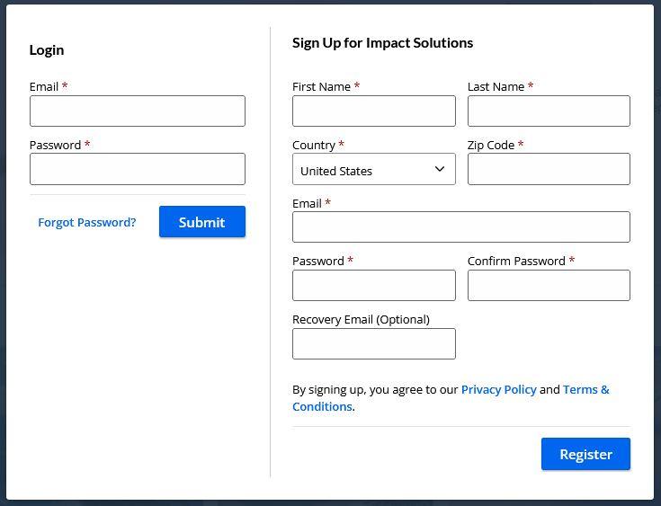Click the chevron arrow in Country selector
661x506 pixels.
pos(440,169)
